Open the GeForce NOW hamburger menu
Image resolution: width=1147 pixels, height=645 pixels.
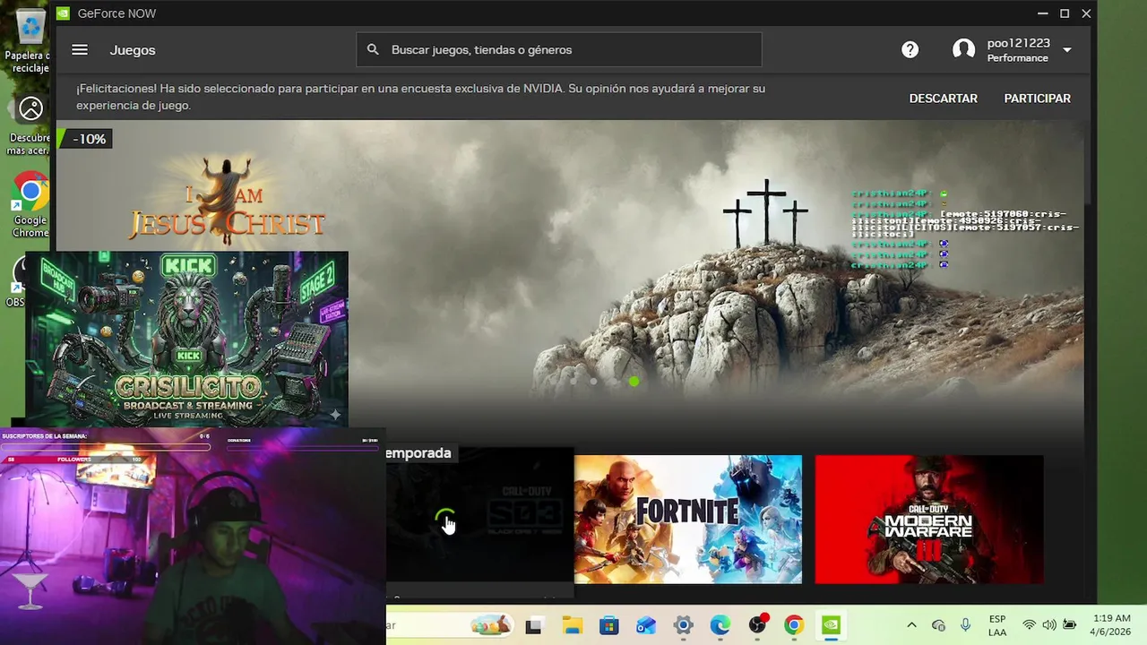pyautogui.click(x=80, y=50)
